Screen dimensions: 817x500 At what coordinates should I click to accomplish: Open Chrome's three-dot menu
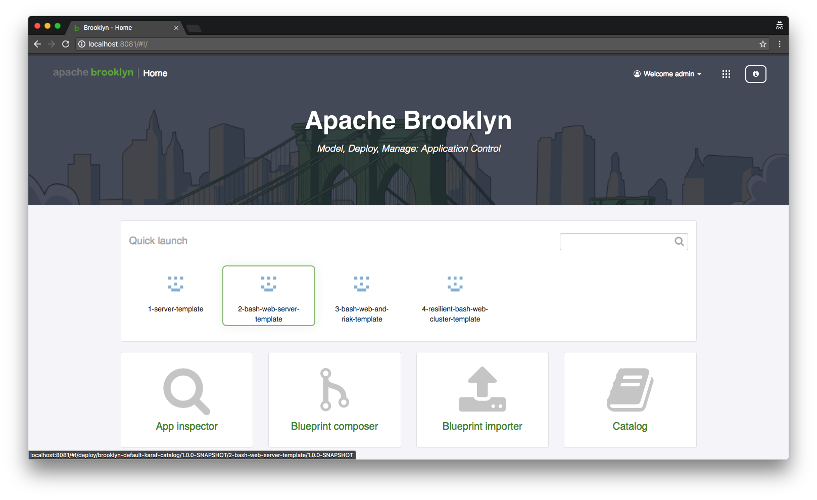click(x=780, y=44)
